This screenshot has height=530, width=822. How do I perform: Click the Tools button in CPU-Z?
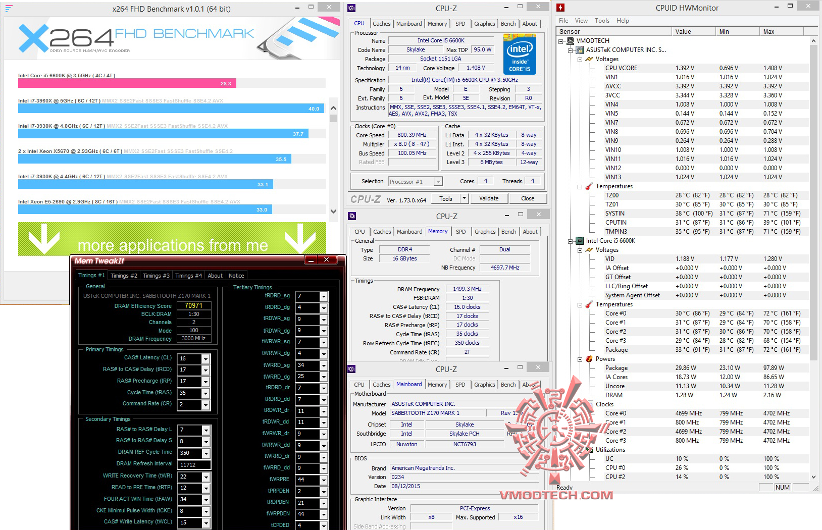tap(446, 198)
